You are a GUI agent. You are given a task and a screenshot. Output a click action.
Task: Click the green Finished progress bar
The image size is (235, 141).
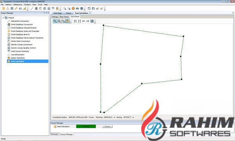86,127
